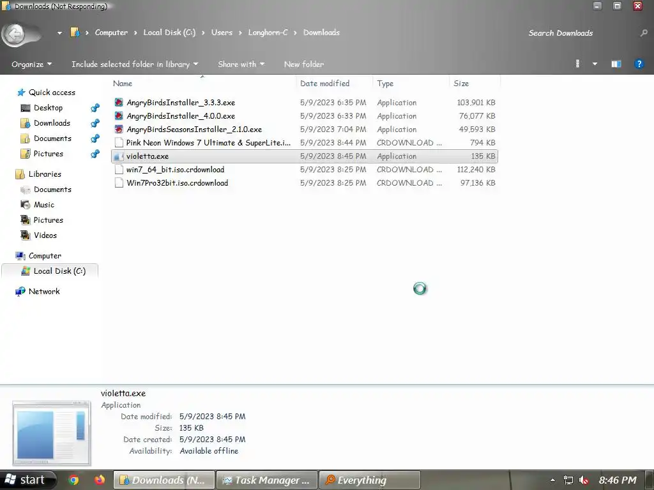Click the search magnifier icon
Image resolution: width=654 pixels, height=490 pixels.
[644, 33]
